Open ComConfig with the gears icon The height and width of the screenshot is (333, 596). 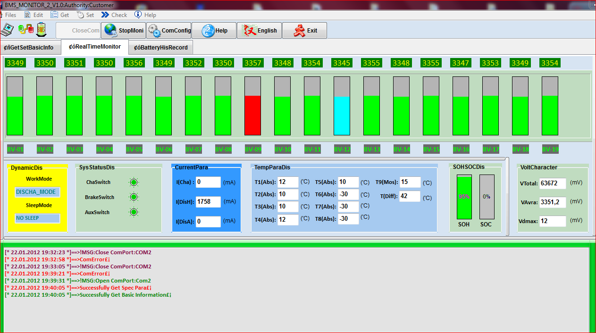(169, 31)
